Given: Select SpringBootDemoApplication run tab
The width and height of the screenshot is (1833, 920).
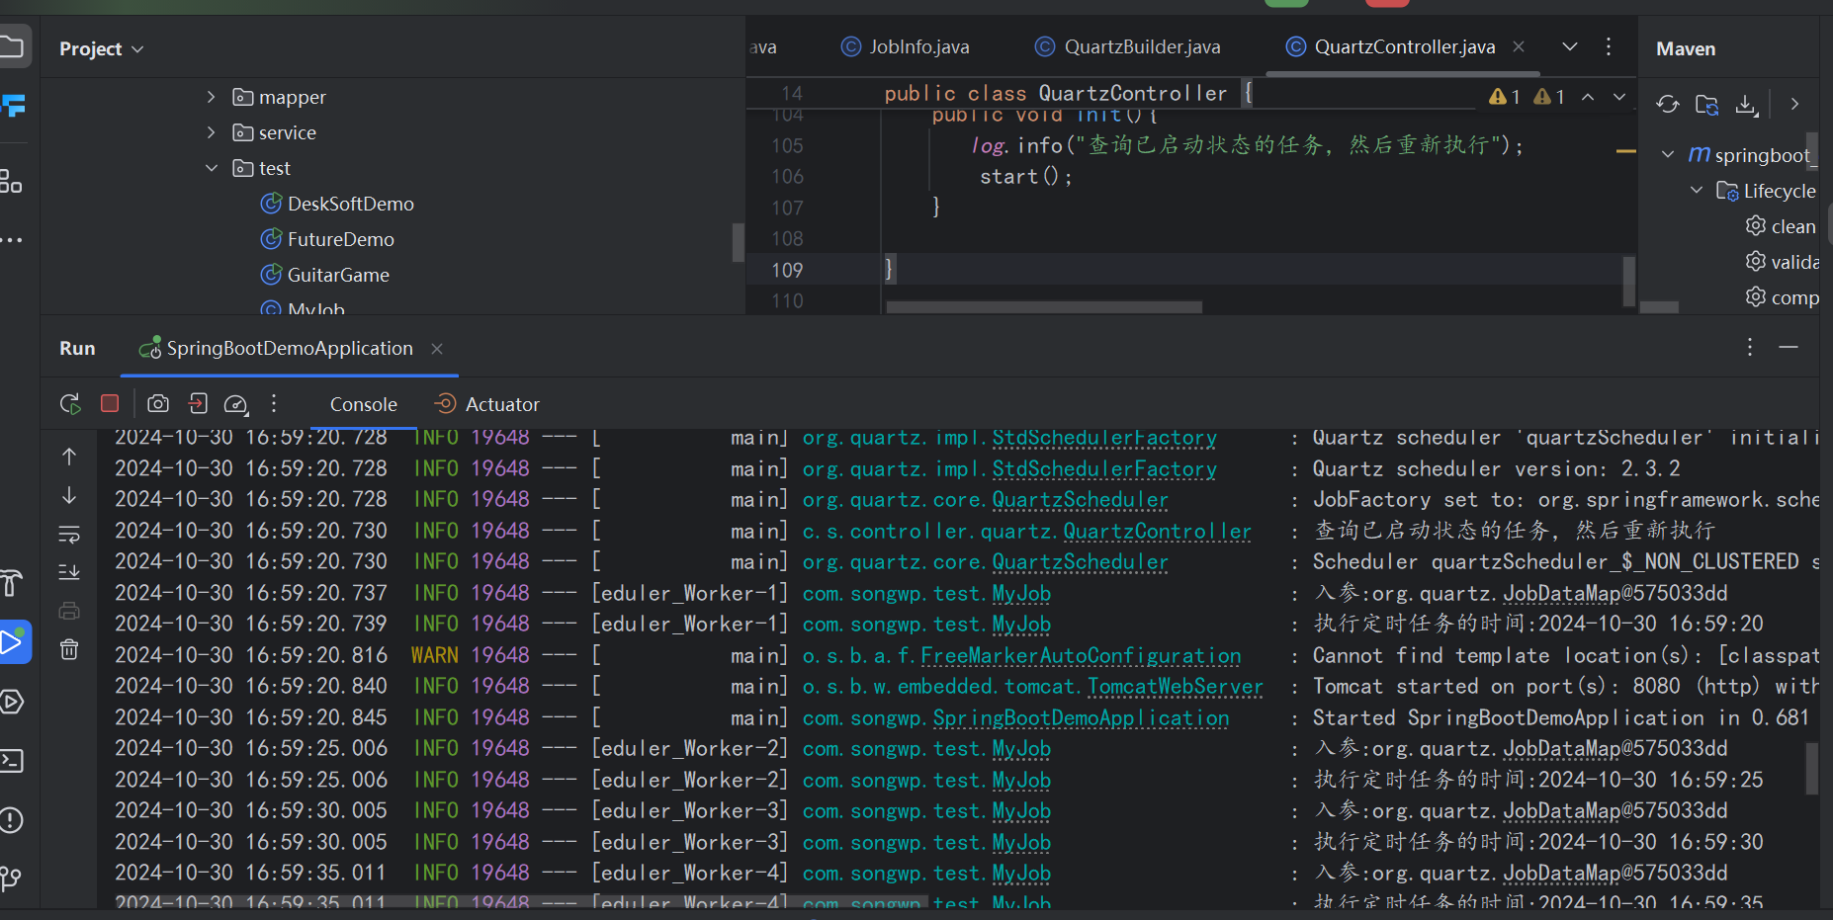Looking at the screenshot, I should [x=276, y=349].
